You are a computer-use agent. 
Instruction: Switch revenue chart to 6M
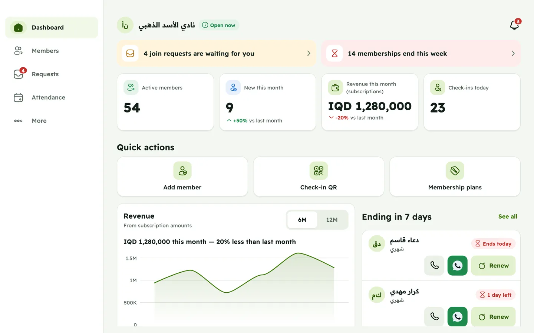[302, 220]
